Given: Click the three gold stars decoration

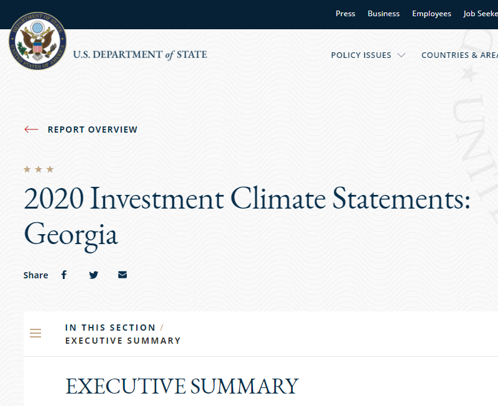Looking at the screenshot, I should 39,169.
